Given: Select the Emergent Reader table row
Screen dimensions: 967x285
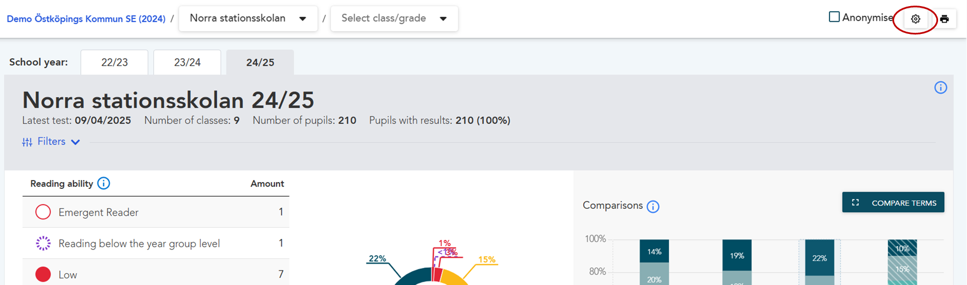Looking at the screenshot, I should pyautogui.click(x=155, y=212).
